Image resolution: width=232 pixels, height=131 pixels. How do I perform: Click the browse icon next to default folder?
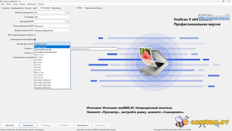tap(68, 13)
